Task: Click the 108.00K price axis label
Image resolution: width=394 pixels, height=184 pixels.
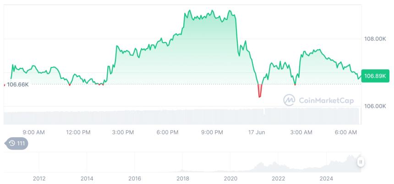Action: click(374, 39)
